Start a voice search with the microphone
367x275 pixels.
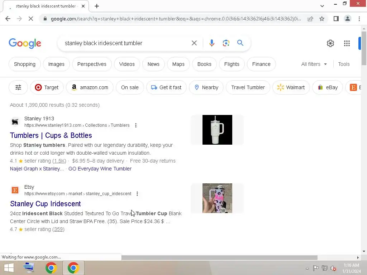click(211, 43)
